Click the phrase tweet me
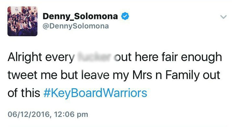Image resolution: width=232 pixels, height=127 pixels. coord(32,75)
